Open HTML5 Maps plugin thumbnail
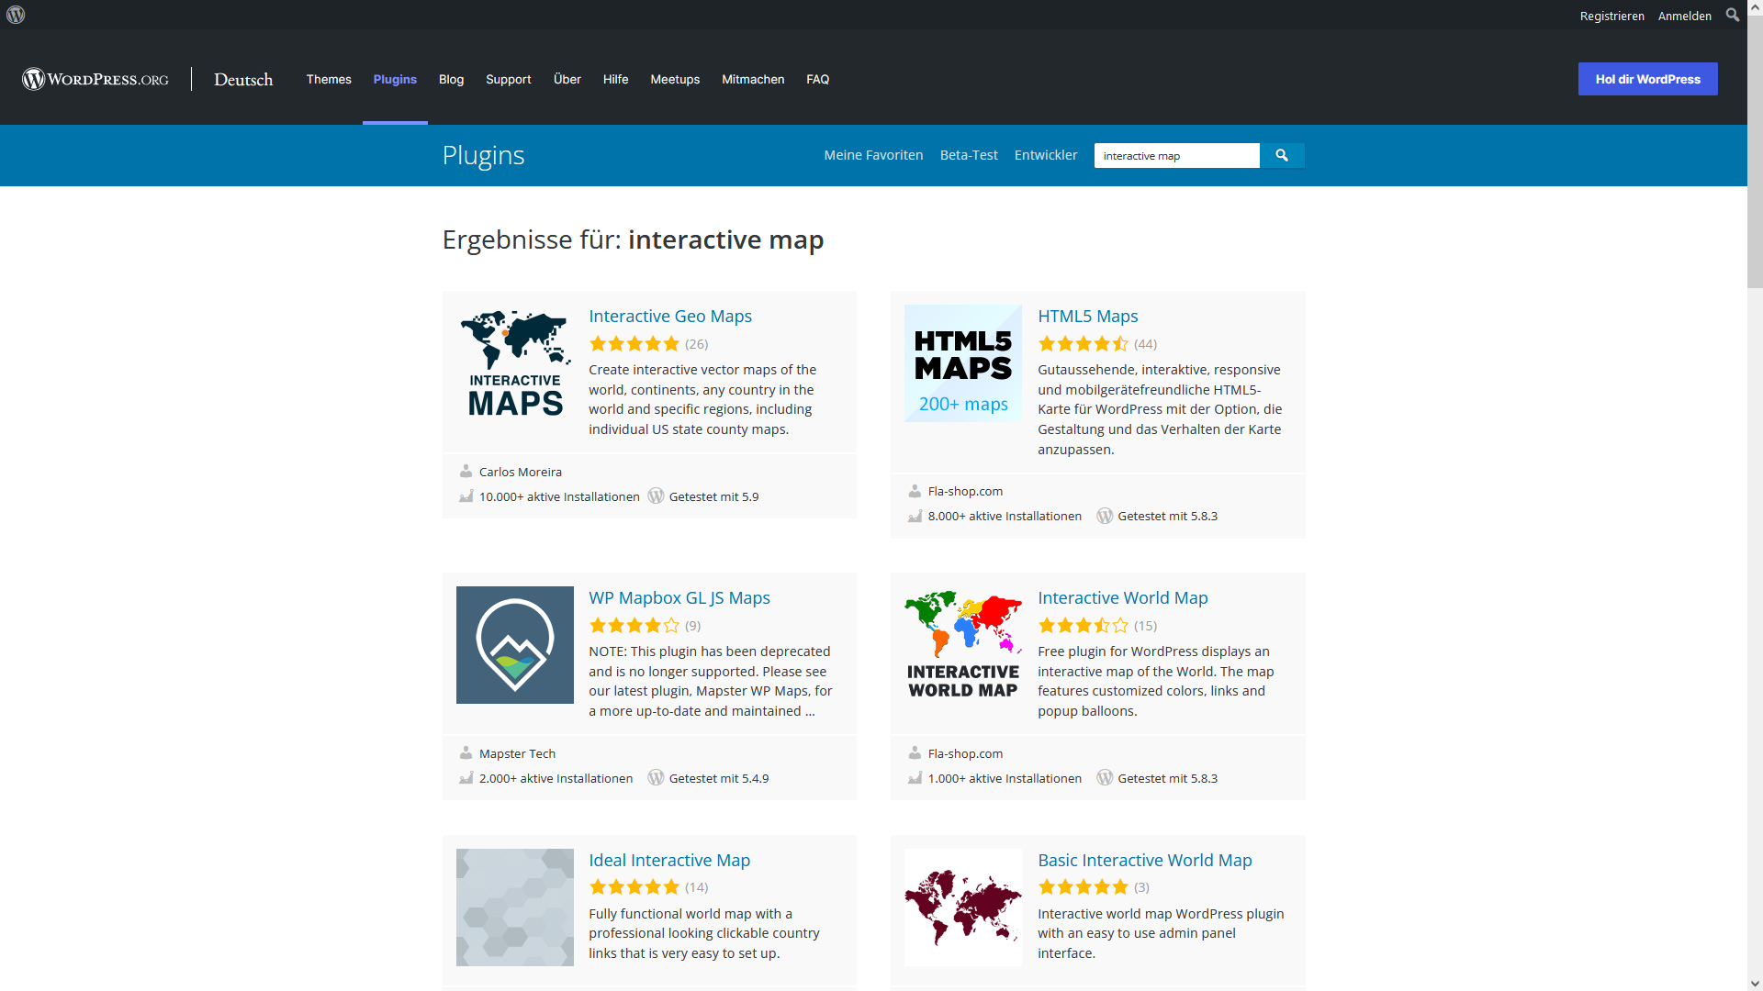1763x991 pixels. (963, 363)
